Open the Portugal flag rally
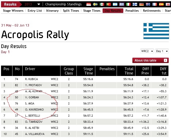This screenshot has width=171, height=138. pyautogui.click(x=108, y=4)
